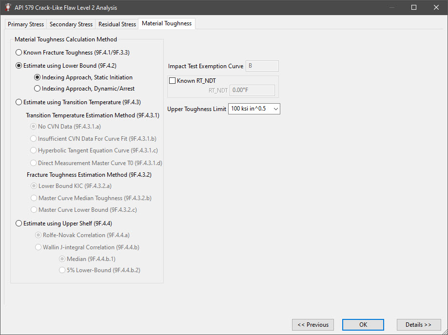Choose Insufficient CVN Data For Curve Fit
The image size is (448, 335).
93,139
